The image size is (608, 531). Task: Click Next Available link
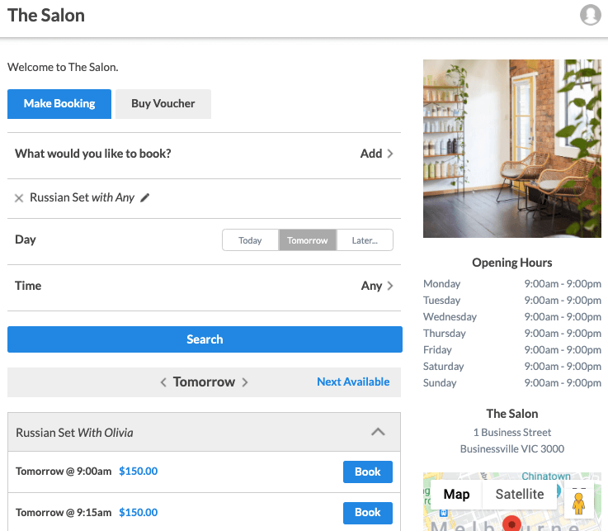pyautogui.click(x=353, y=382)
